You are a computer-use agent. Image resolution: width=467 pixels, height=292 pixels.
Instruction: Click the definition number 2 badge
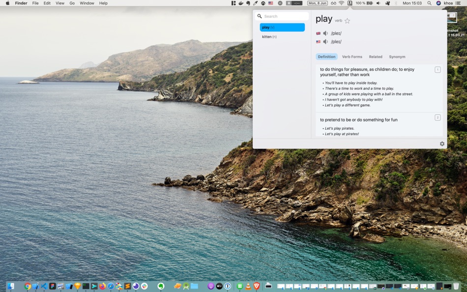[x=438, y=117]
